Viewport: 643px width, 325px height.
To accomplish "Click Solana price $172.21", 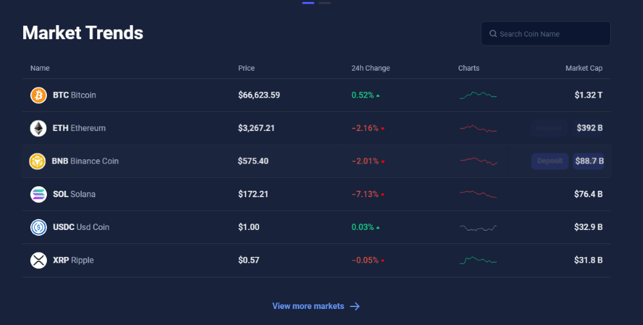I will coord(253,194).
